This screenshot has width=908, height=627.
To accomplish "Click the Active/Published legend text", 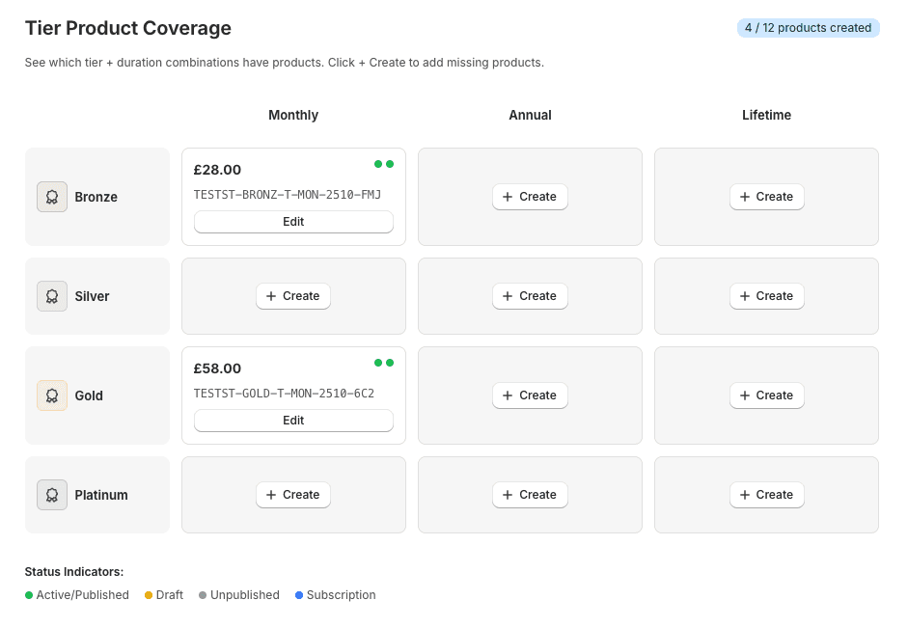I will (x=83, y=595).
